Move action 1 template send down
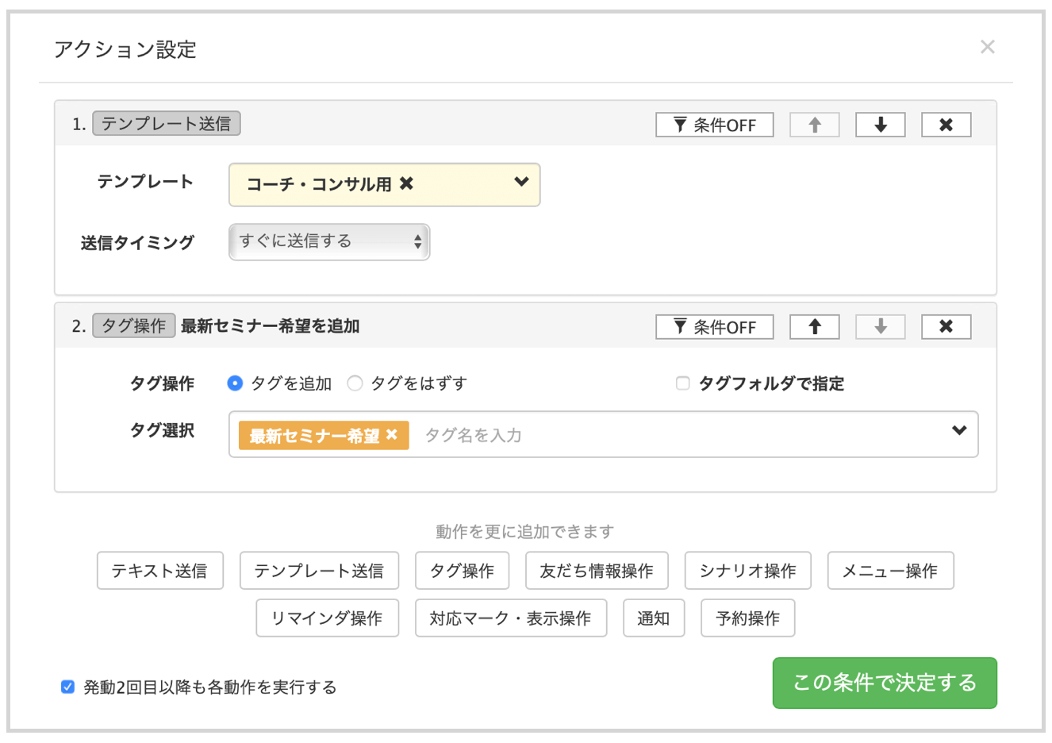Viewport: 1052px width, 743px height. pyautogui.click(x=880, y=125)
